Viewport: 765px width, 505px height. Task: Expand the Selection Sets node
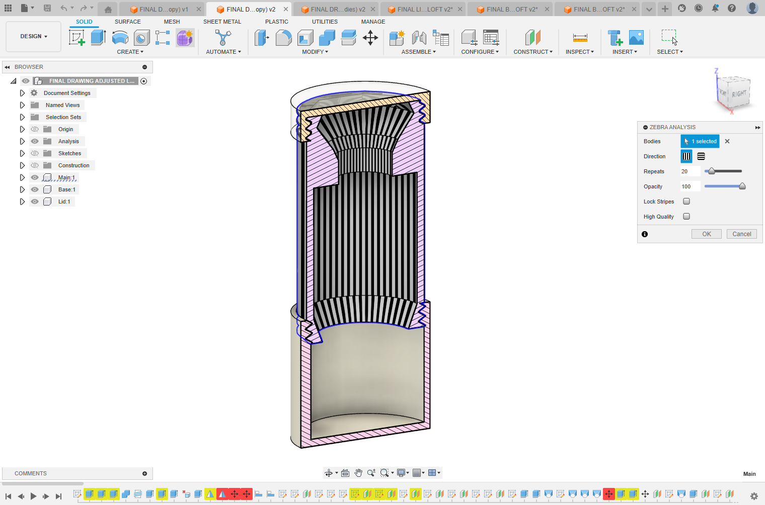point(22,117)
